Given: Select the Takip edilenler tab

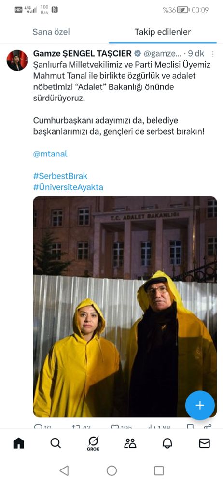Looking at the screenshot, I should pyautogui.click(x=163, y=32).
